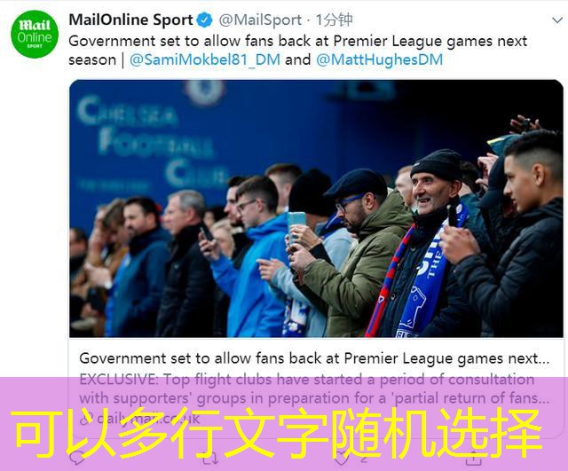Click the blue verified badge
Image resolution: width=568 pixels, height=471 pixels.
[x=205, y=20]
